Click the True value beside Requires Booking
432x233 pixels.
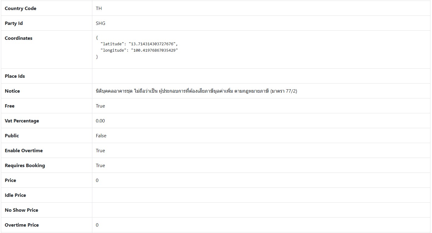[100, 166]
